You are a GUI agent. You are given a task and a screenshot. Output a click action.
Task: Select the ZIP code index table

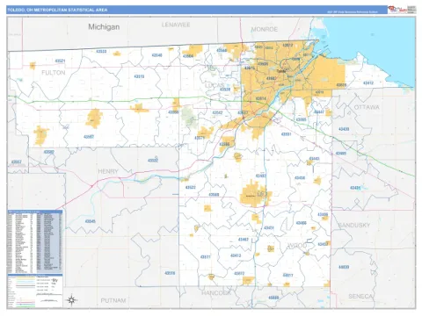(x=35, y=241)
